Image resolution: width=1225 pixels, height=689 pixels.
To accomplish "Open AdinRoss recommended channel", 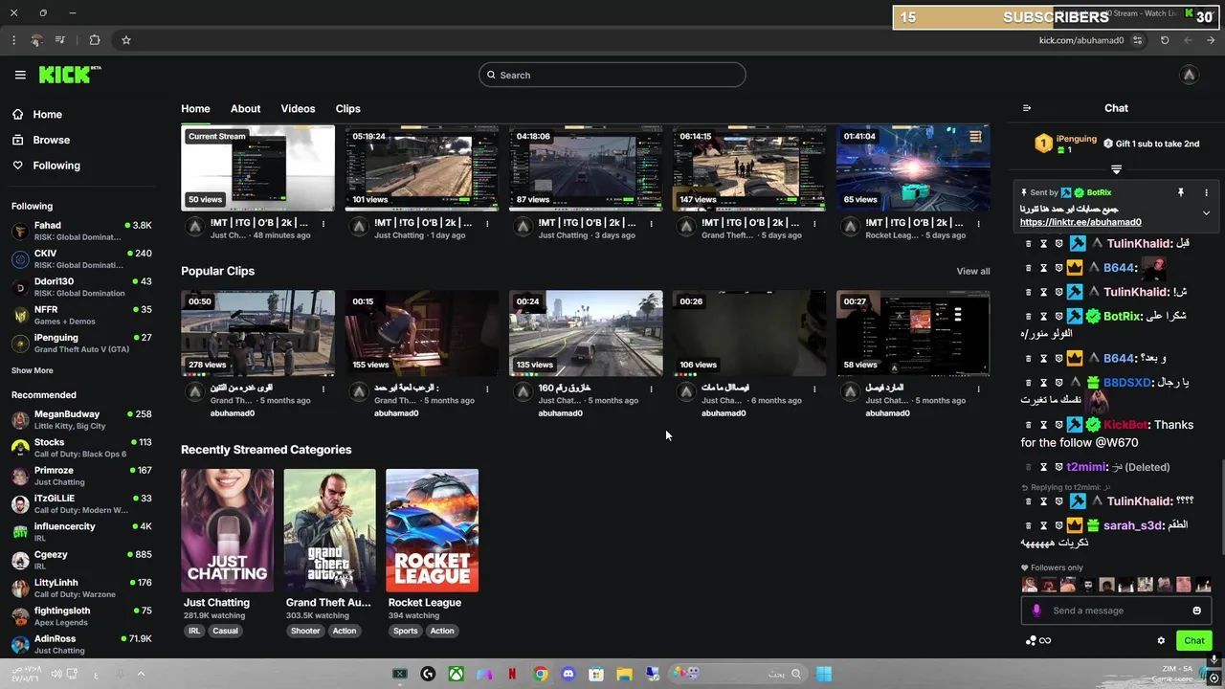I will (81, 644).
